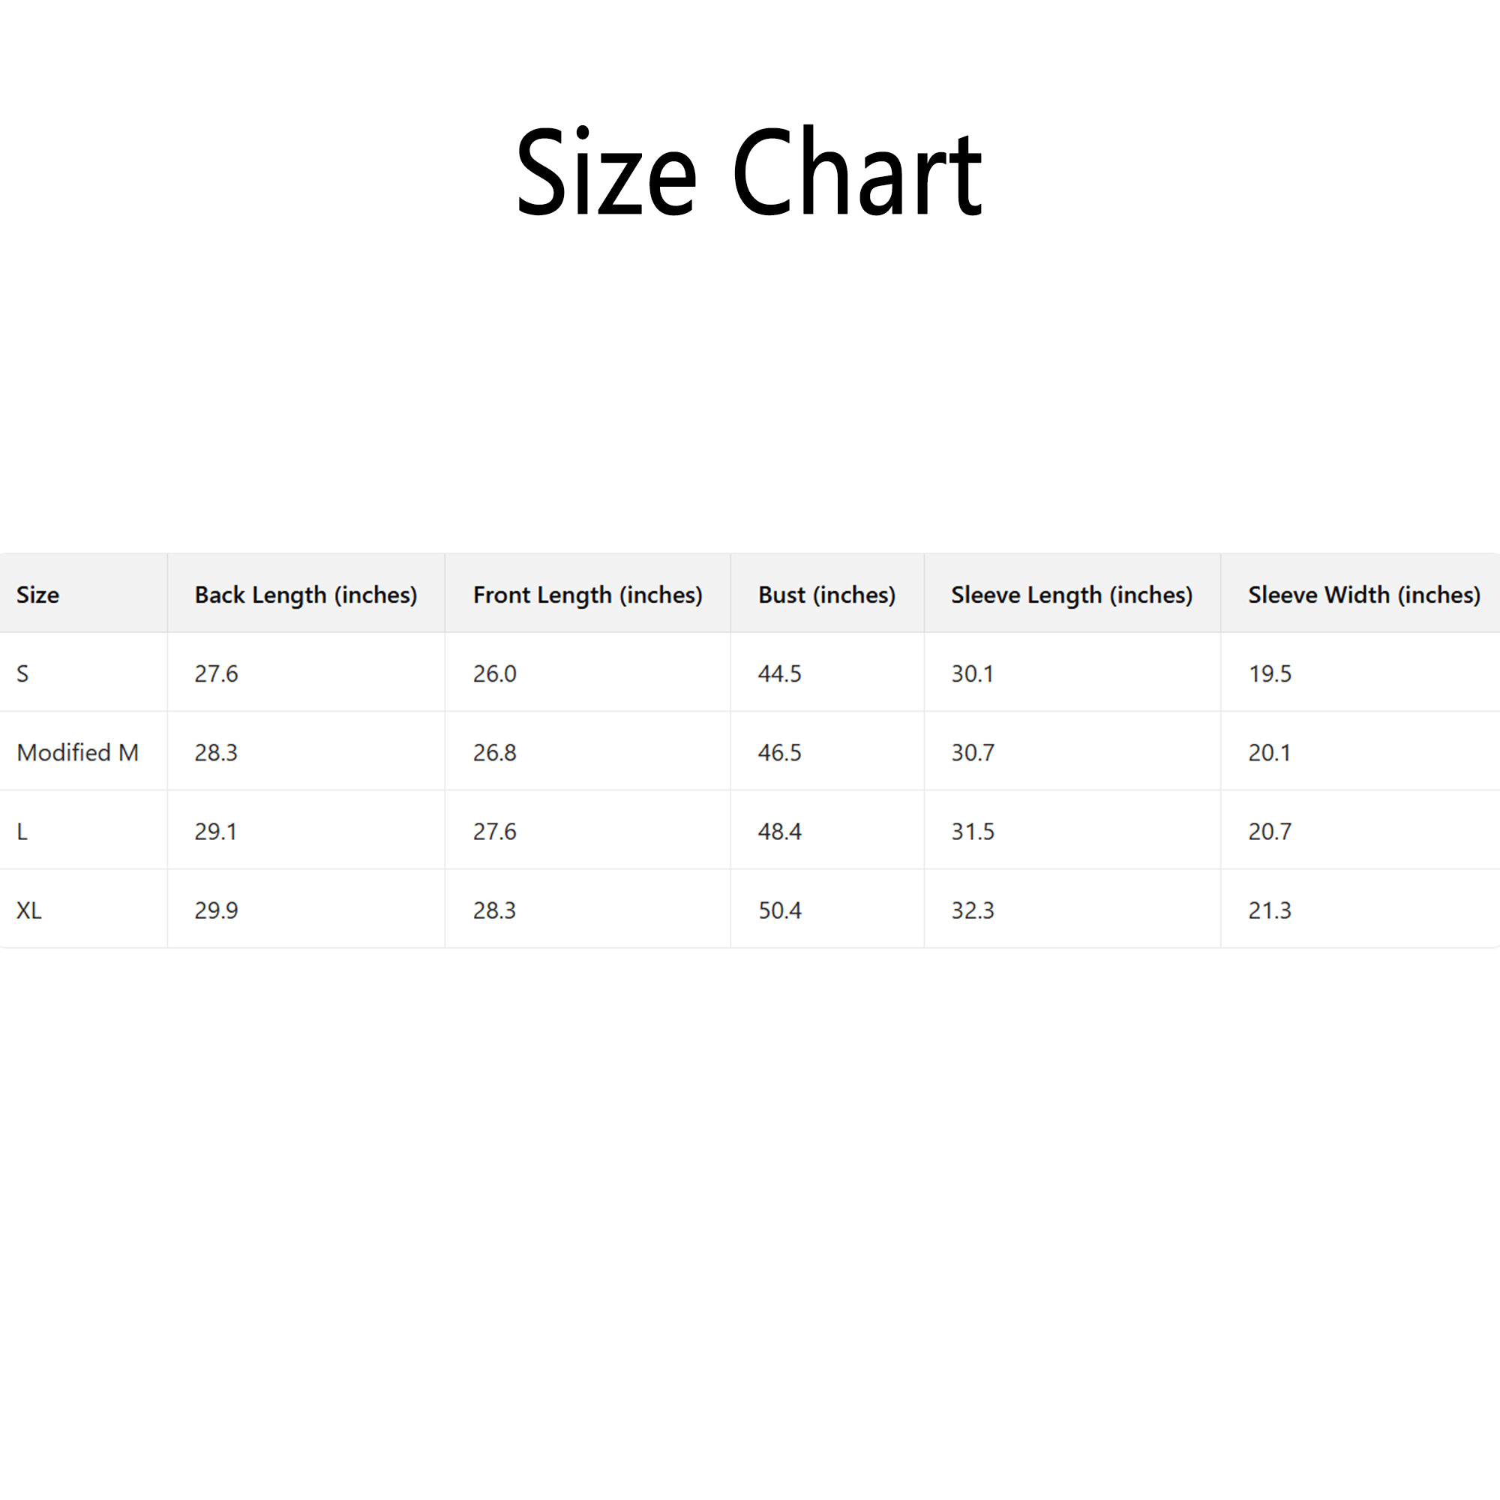
Task: Click the Size column header
Action: click(38, 595)
